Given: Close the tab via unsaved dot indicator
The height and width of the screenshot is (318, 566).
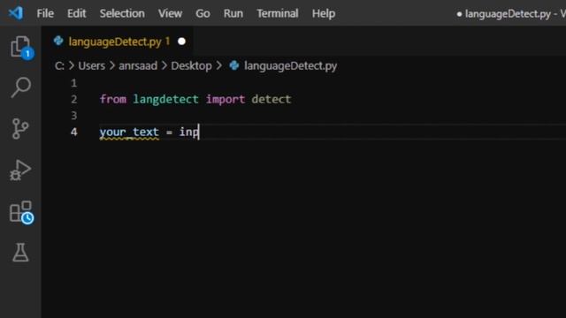Looking at the screenshot, I should click(181, 42).
